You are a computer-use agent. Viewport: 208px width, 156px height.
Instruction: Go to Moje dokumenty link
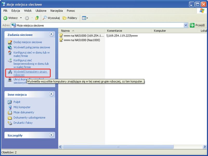[24, 112]
